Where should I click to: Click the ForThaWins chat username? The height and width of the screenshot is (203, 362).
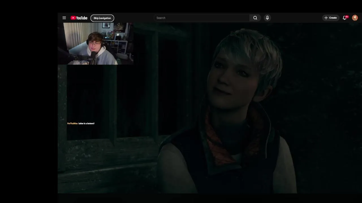(x=72, y=123)
